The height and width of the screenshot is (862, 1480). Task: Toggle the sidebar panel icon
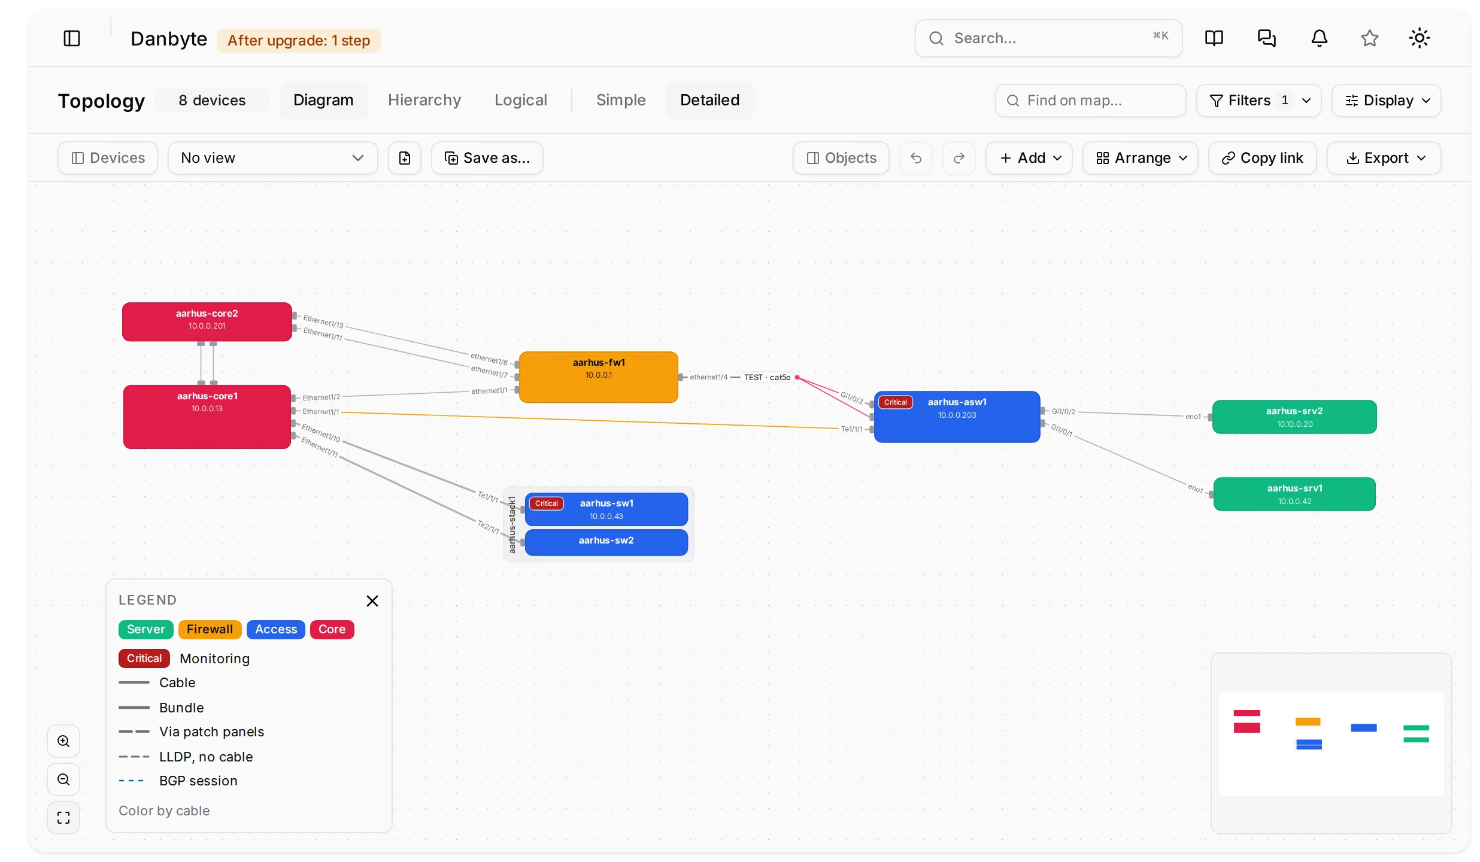tap(72, 38)
